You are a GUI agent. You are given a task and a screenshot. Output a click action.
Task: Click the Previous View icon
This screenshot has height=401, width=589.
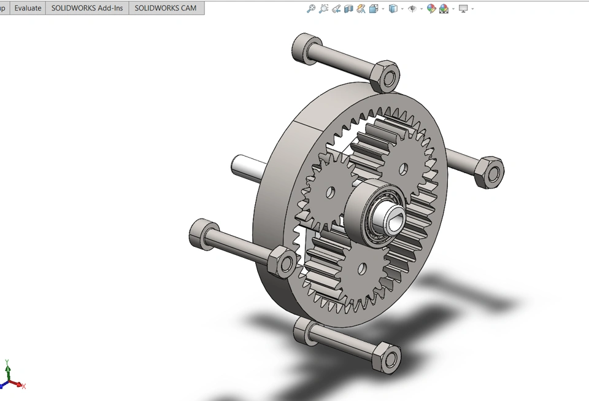click(x=336, y=9)
